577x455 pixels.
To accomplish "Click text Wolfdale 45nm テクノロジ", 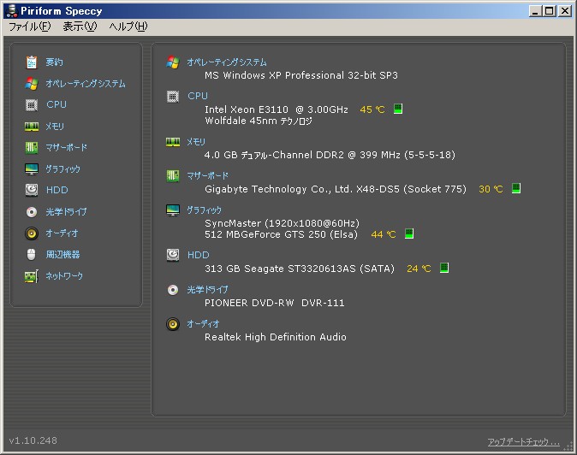I will (259, 121).
